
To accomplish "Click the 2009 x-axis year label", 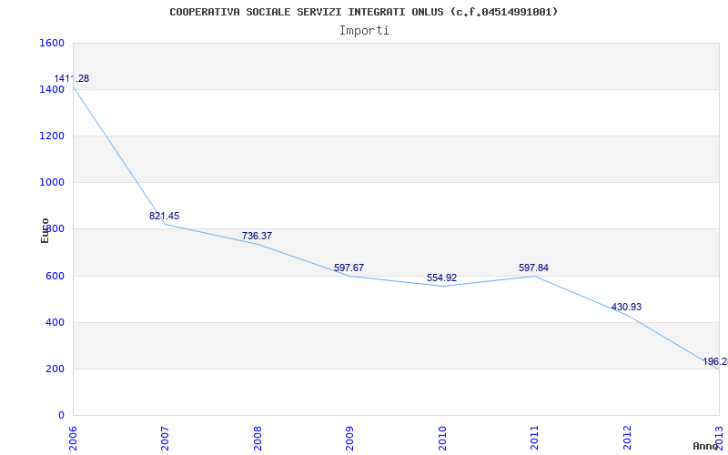I will click(x=350, y=439).
